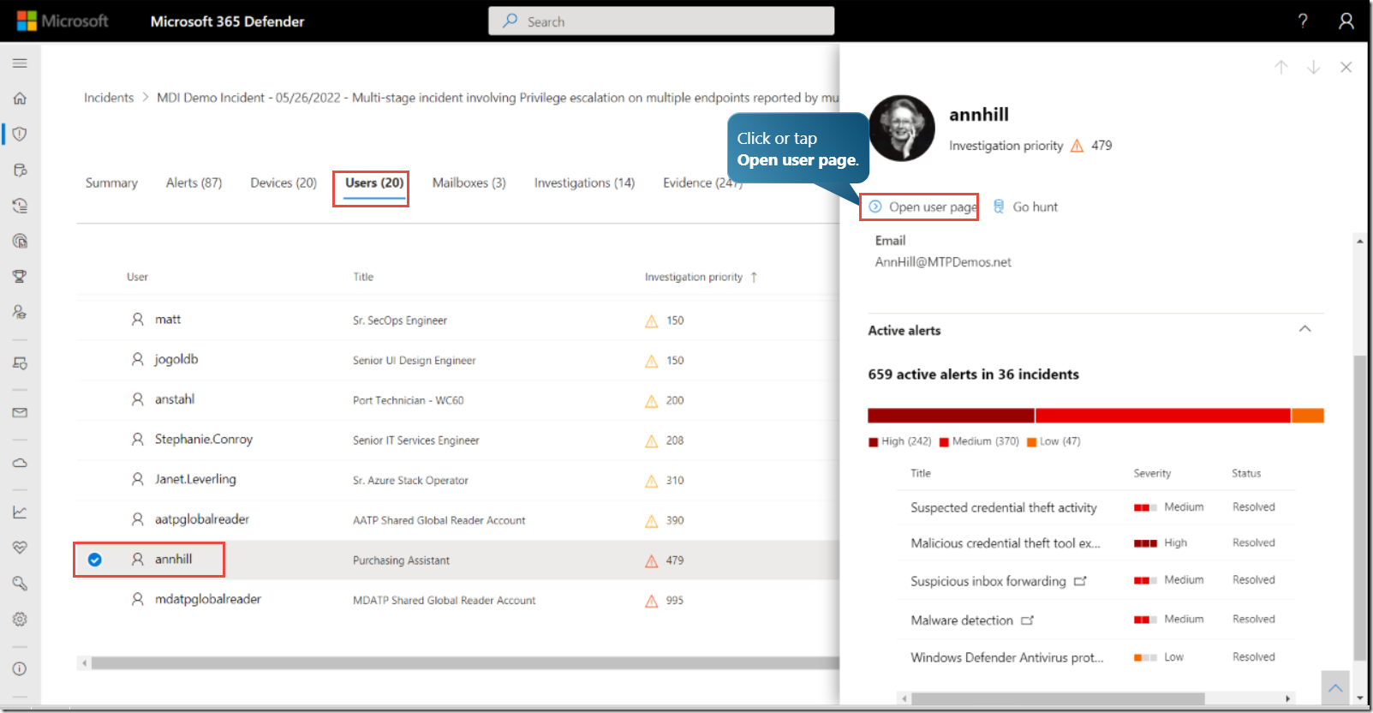The image size is (1373, 713).
Task: Select the aatpglobalreader user row
Action: click(458, 520)
